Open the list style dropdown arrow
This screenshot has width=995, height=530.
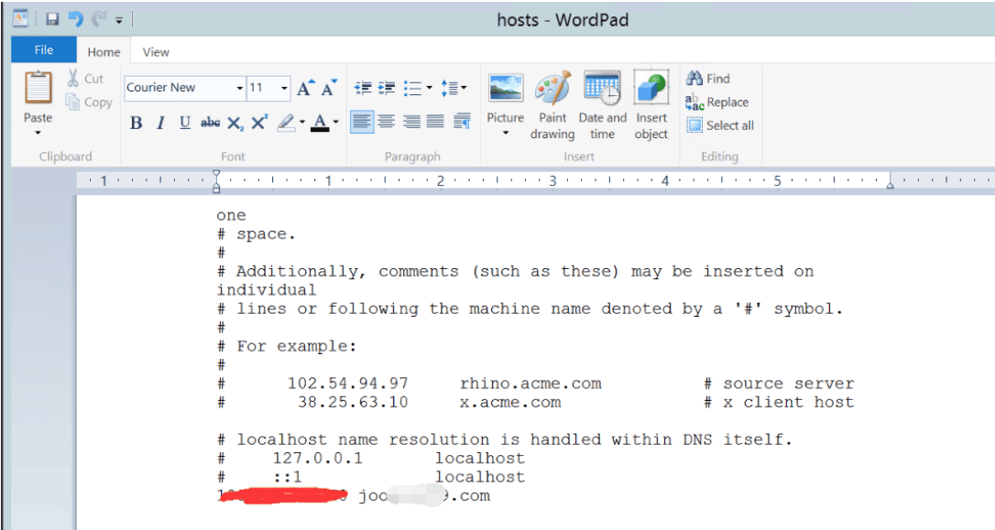430,88
